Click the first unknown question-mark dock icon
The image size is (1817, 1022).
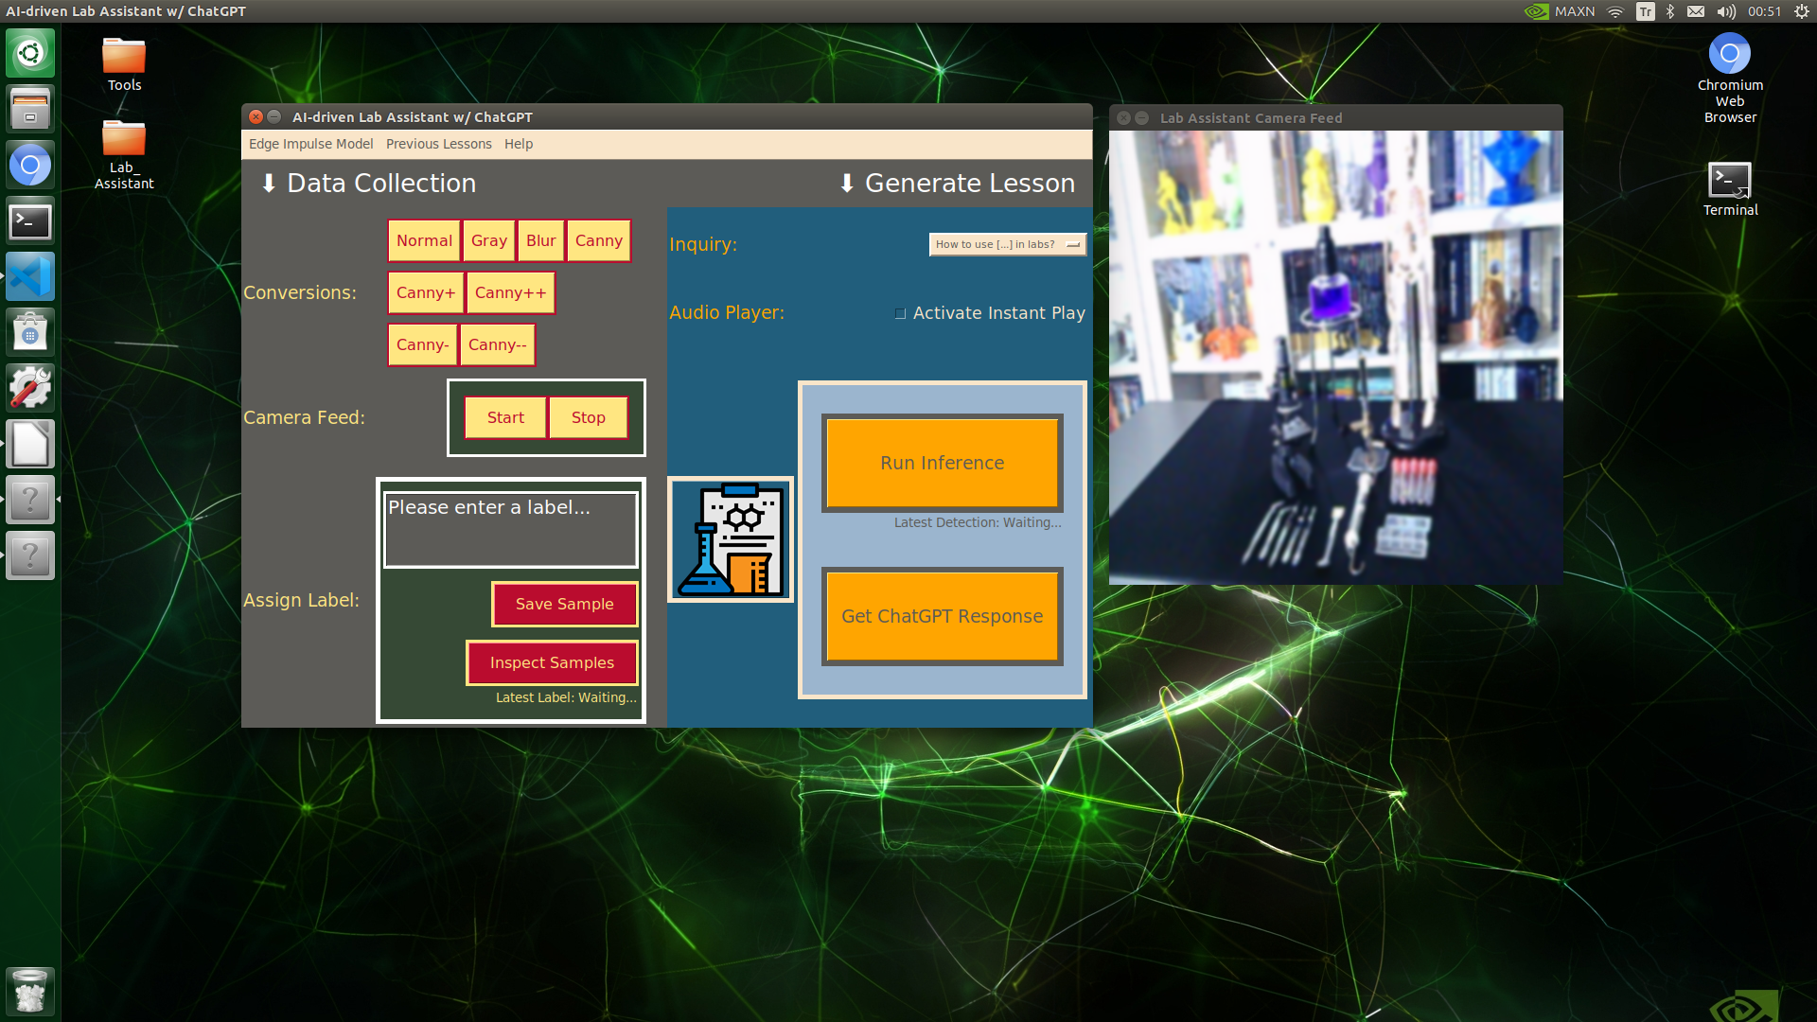click(x=30, y=500)
